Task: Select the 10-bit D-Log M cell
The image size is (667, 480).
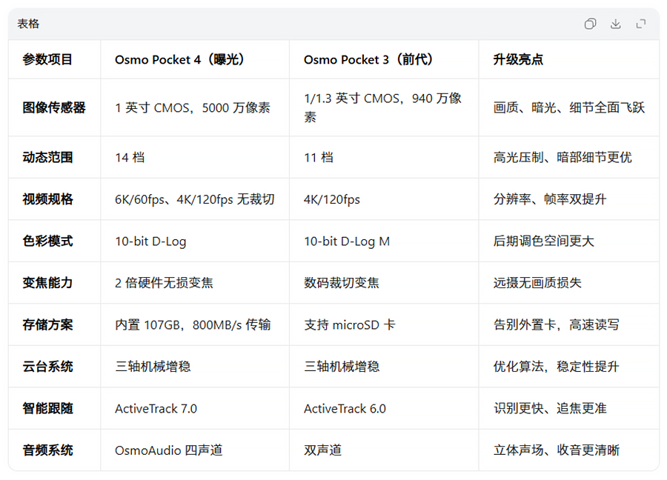Action: pos(349,241)
